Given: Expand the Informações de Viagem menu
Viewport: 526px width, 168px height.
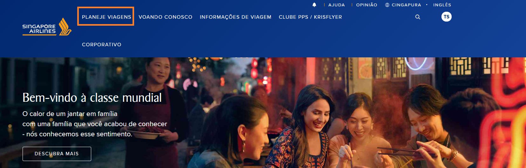Looking at the screenshot, I should 236,17.
